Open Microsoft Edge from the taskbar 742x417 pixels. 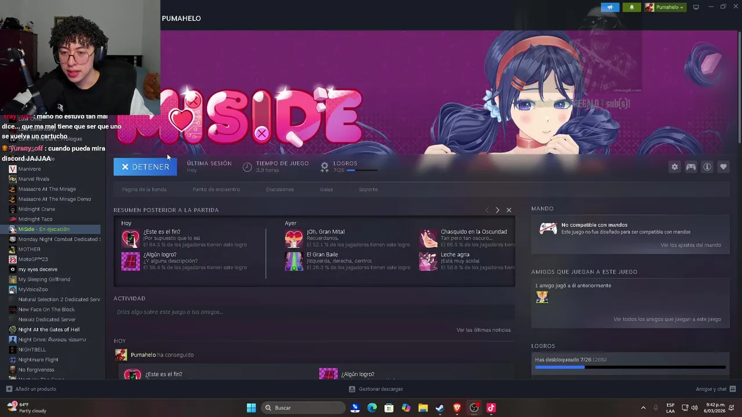click(372, 408)
